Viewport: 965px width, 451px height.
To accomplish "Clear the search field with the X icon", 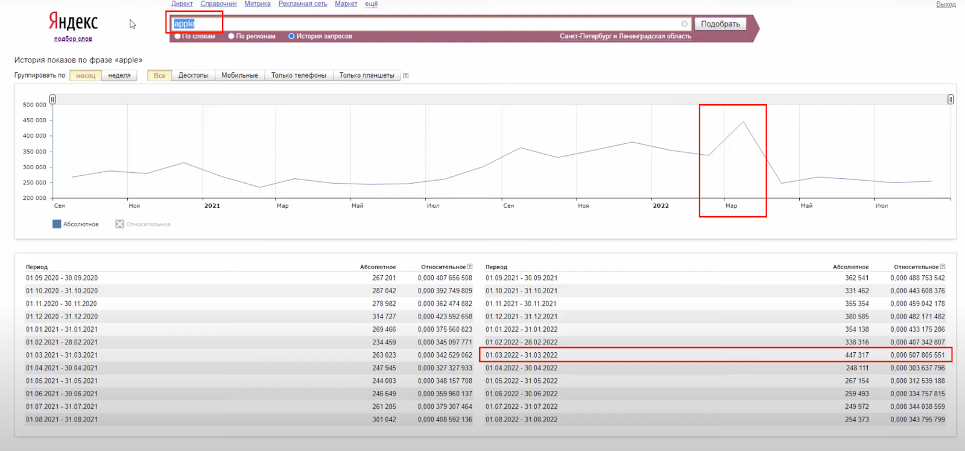I will click(684, 24).
